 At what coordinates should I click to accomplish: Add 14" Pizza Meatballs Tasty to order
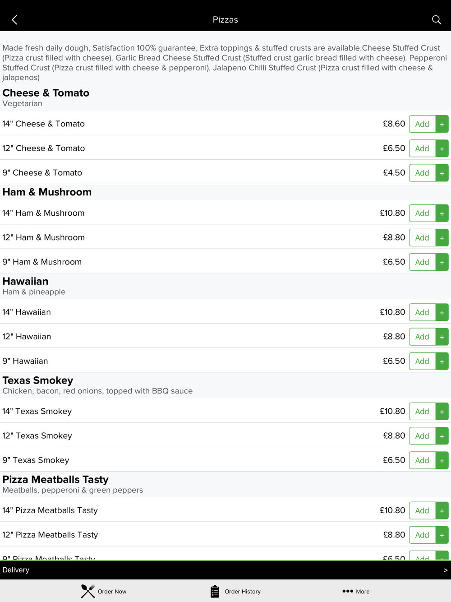[422, 511]
